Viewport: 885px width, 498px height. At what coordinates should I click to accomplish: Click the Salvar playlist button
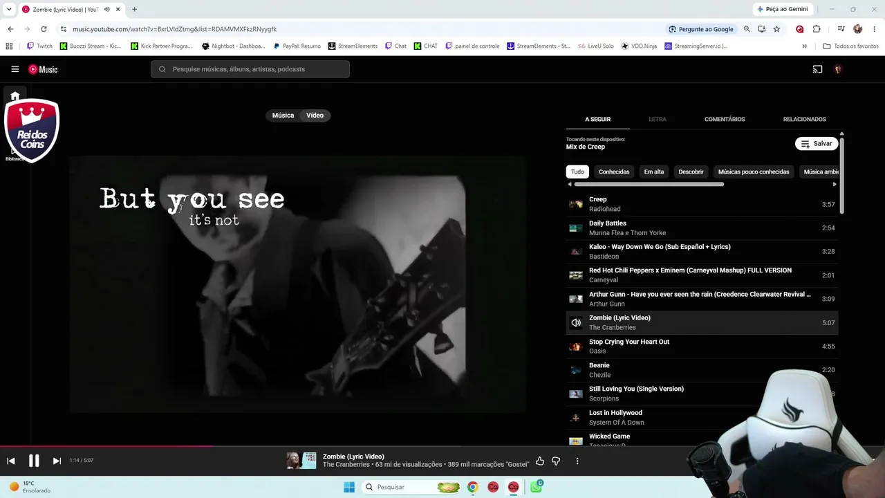(x=817, y=144)
